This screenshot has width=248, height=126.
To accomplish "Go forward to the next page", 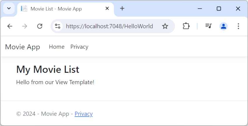I will (x=25, y=26).
